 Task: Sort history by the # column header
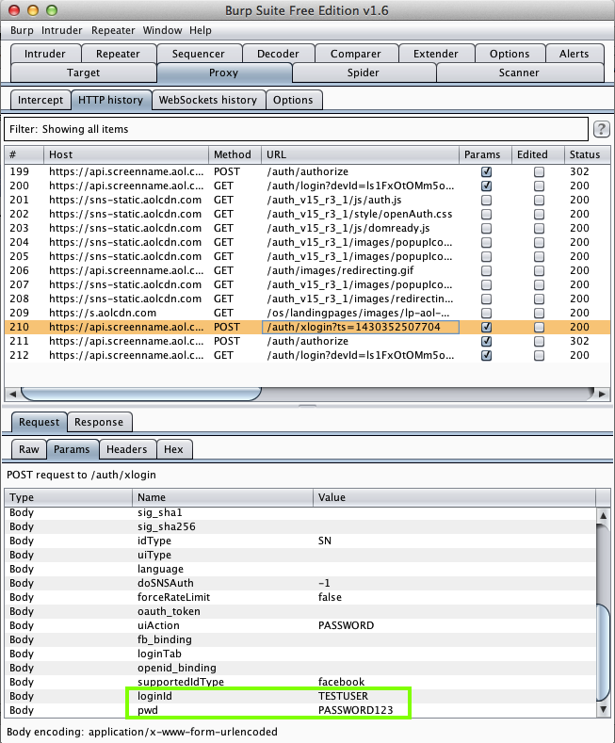(x=24, y=154)
